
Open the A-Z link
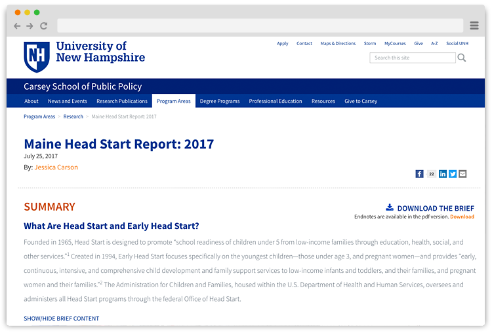coord(434,43)
